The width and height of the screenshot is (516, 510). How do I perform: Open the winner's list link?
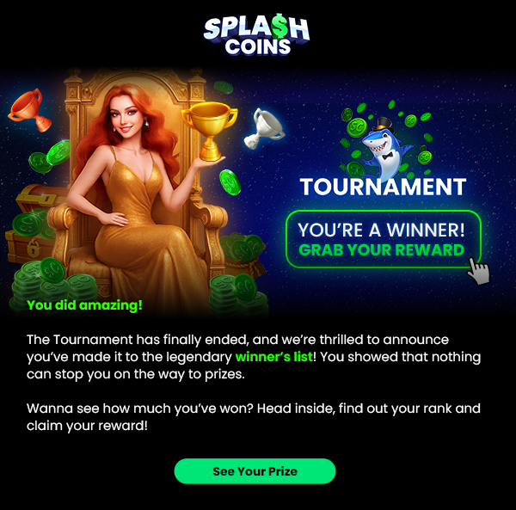point(273,357)
